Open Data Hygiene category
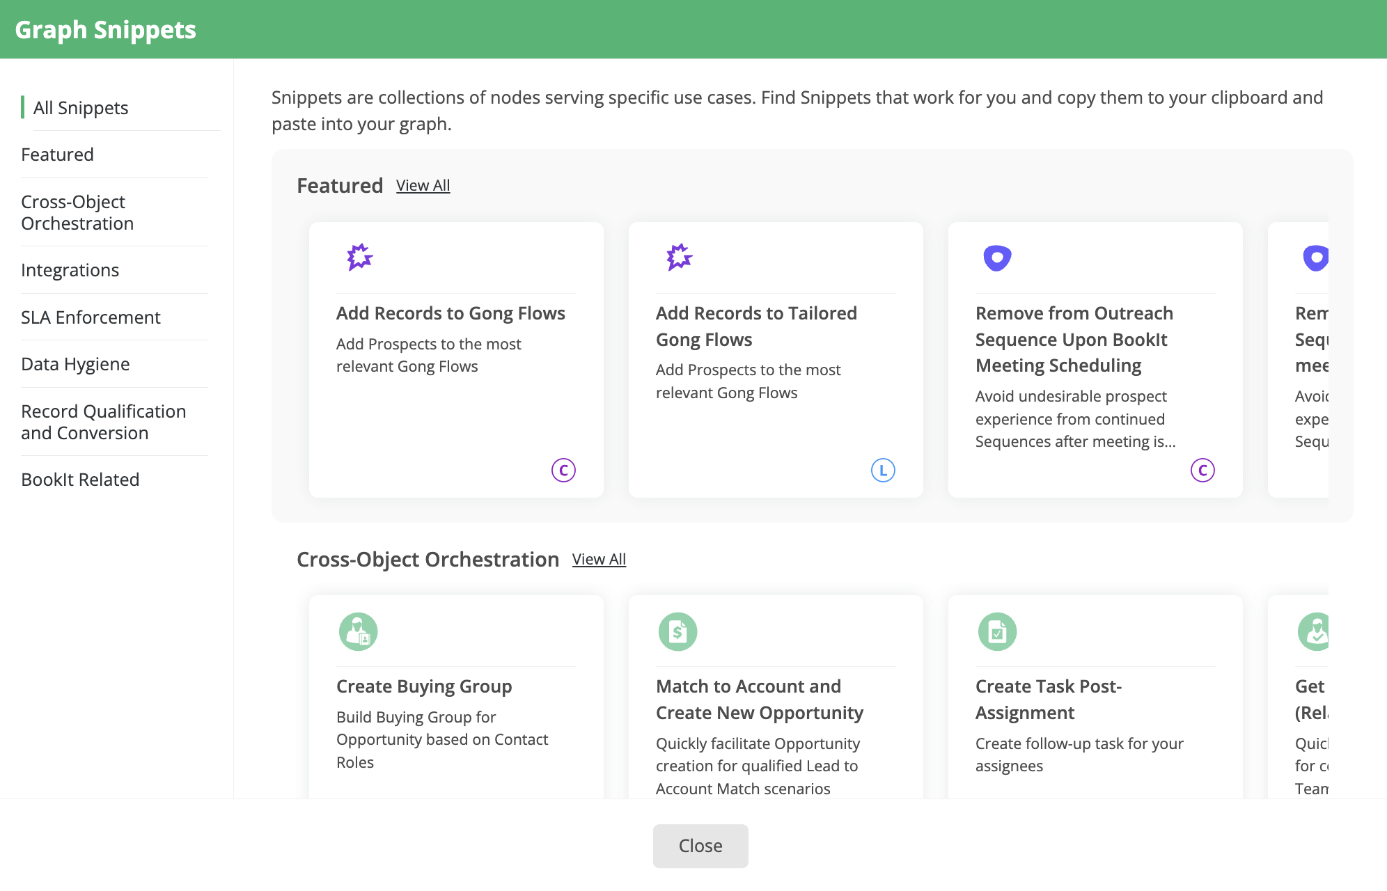 click(75, 364)
